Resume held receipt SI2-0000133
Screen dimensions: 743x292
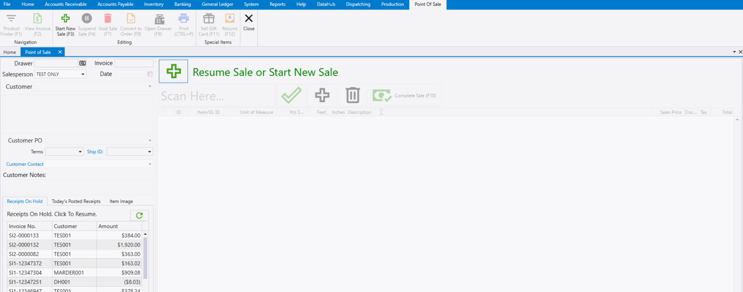(24, 235)
